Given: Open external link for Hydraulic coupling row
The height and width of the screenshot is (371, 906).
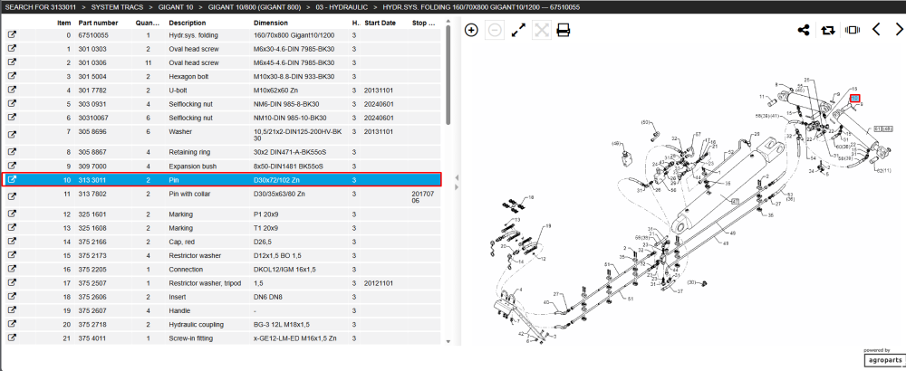Looking at the screenshot, I should point(12,324).
